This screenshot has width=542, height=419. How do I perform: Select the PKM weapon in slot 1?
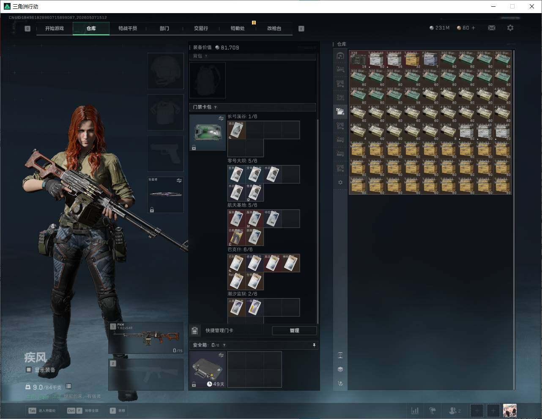pos(146,338)
